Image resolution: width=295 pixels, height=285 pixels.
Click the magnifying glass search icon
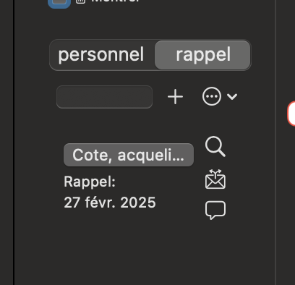(215, 147)
